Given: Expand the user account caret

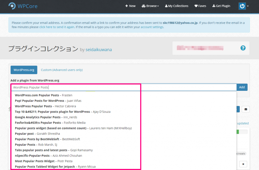Looking at the screenshot, I should [x=248, y=6].
